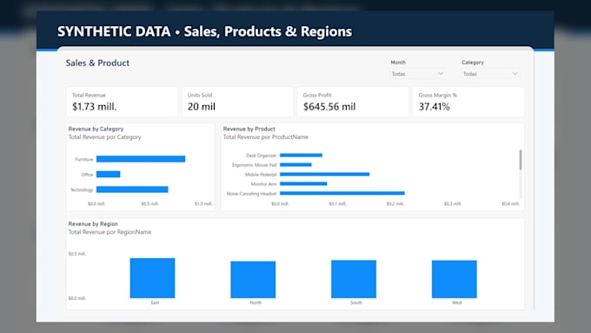Click the 'Desk Organizer' product label
591x333 pixels.
(x=262, y=156)
